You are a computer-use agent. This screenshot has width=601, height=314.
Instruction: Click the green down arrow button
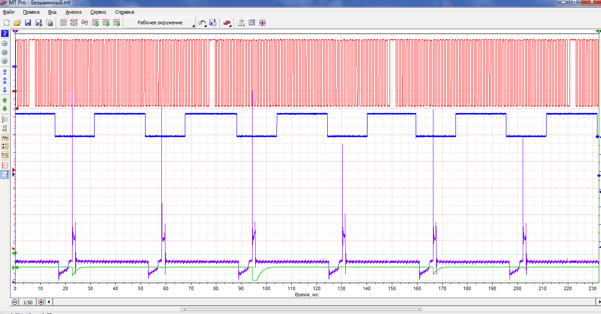[x=5, y=109]
